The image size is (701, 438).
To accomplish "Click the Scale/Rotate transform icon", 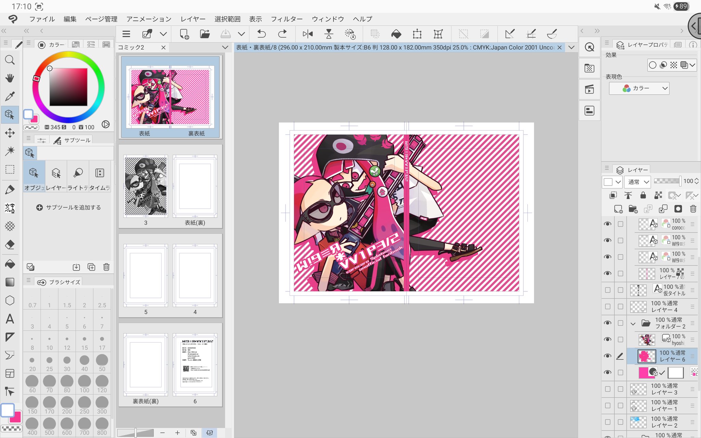I will 417,34.
